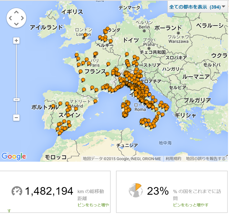The image size is (229, 214).
Task: Click the pin directly below the ドイツ label
Action: (127, 54)
